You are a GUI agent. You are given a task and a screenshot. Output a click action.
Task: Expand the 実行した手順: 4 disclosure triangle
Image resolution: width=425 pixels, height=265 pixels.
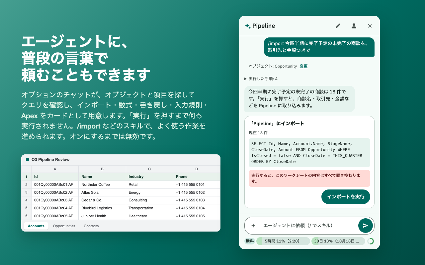point(245,79)
